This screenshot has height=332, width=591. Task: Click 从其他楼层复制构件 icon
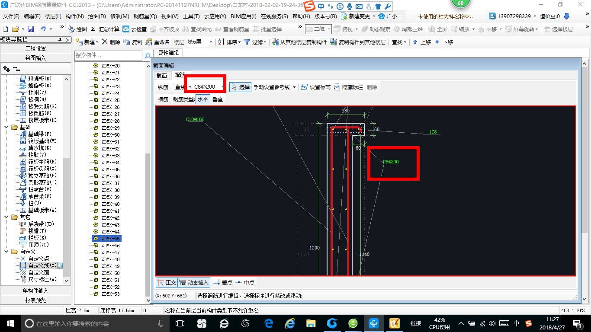coord(276,42)
